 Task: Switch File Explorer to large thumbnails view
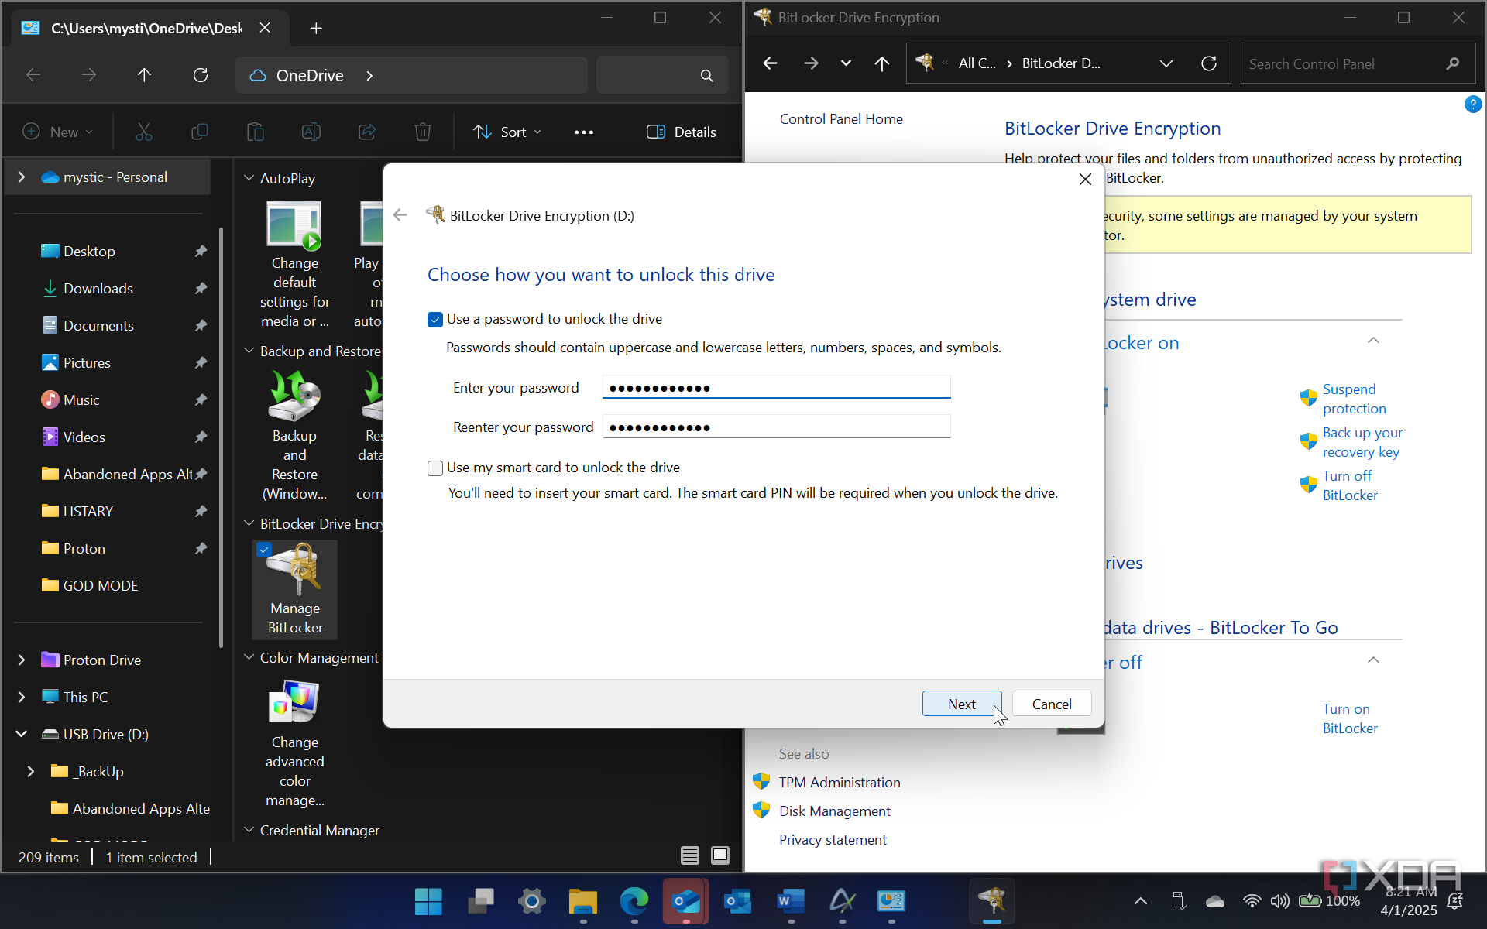coord(720,855)
